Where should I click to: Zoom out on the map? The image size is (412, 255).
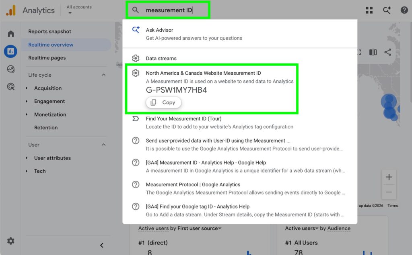(389, 192)
